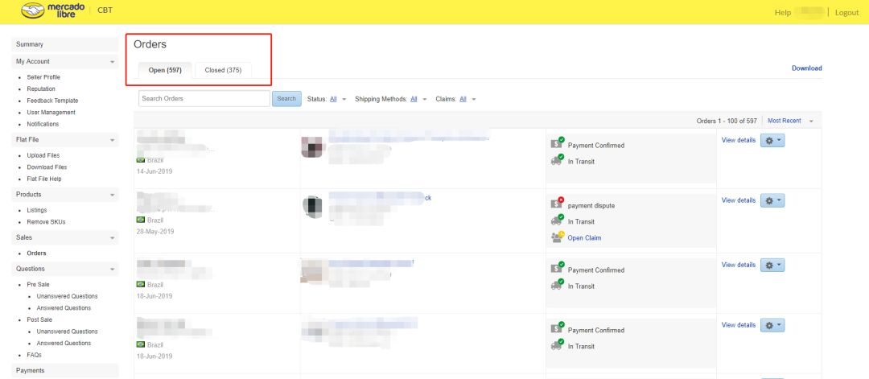The image size is (869, 379).
Task: Click the payment dispute dollar icon
Action: (557, 203)
